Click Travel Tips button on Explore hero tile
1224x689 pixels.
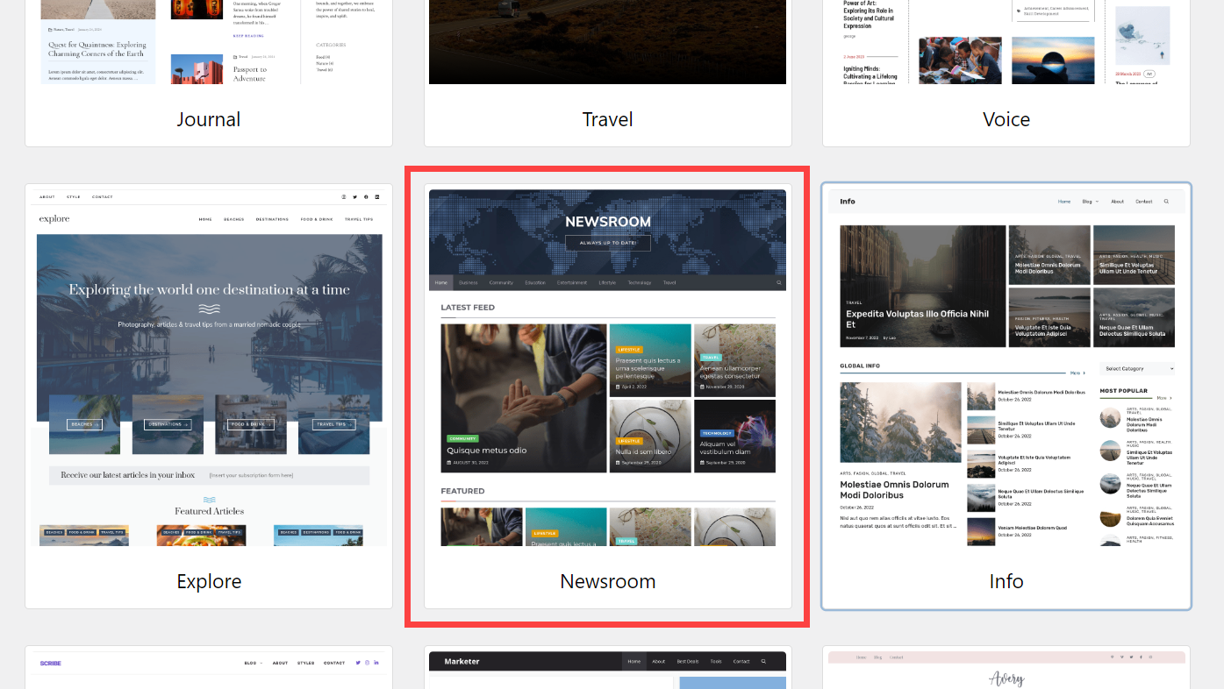coord(333,424)
